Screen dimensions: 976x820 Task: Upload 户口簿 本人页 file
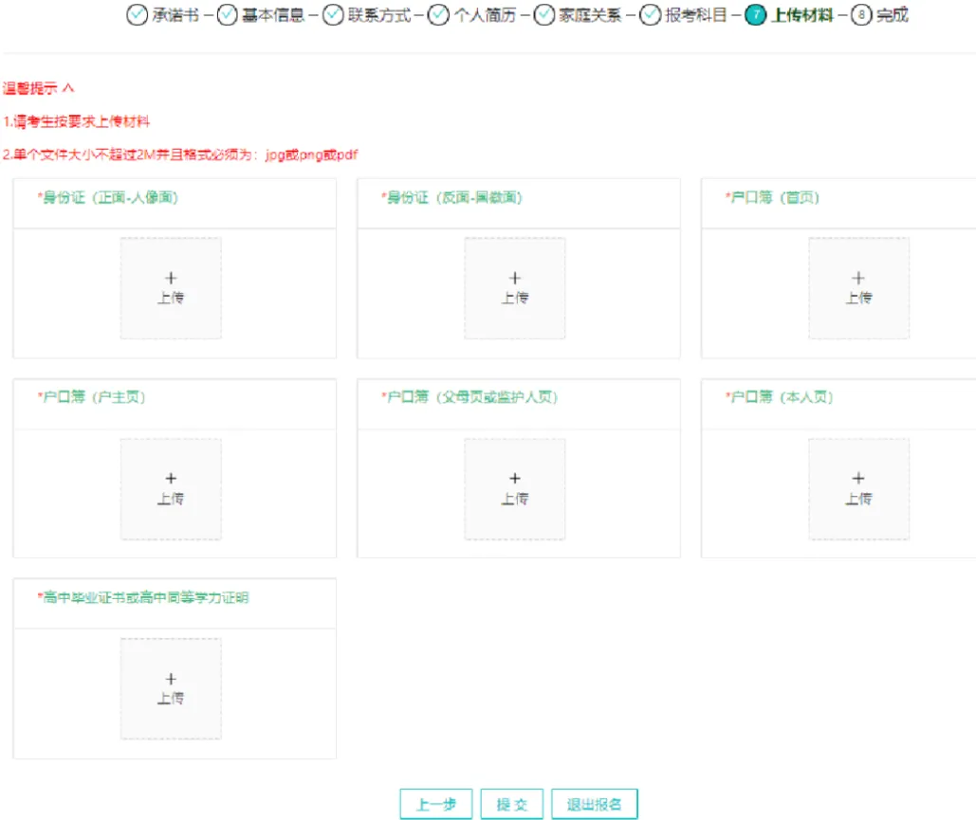tap(859, 489)
